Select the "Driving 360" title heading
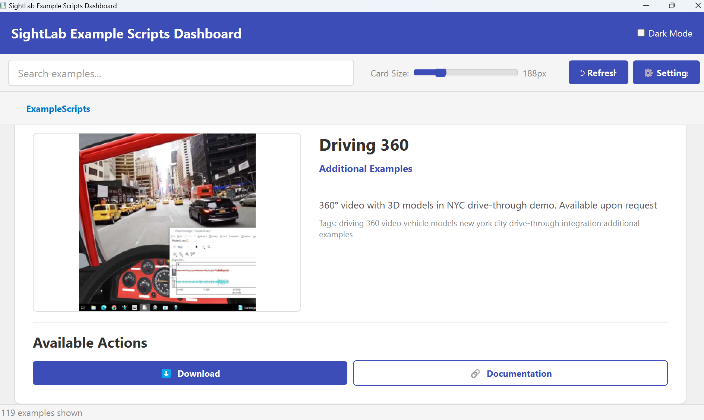Viewport: 704px width, 420px height. tap(364, 145)
